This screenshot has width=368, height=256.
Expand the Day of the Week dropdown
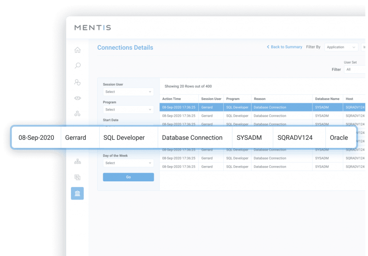tap(128, 163)
